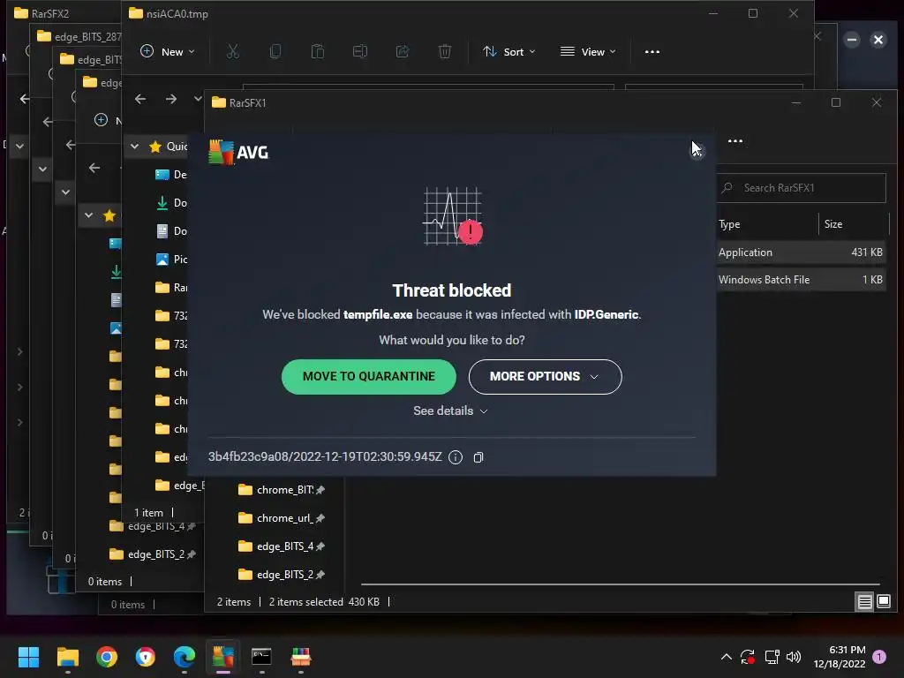
Task: Switch RarSFX1 to large icons view
Action: coord(884,602)
